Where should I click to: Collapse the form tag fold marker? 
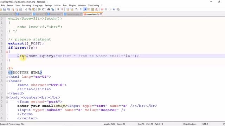coord(7,102)
